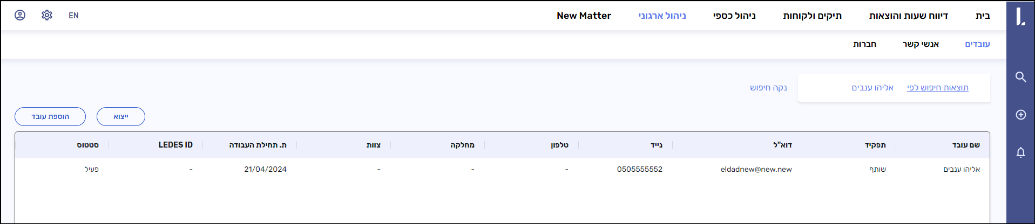Screen dimensions: 1035x224
Task: Open the notifications bell icon
Action: (1020, 152)
